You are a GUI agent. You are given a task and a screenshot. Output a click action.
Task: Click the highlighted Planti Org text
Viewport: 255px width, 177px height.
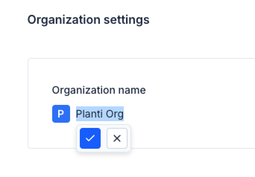pos(100,114)
